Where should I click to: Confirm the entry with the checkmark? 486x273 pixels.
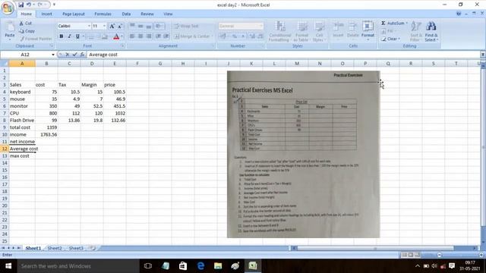pos(74,55)
